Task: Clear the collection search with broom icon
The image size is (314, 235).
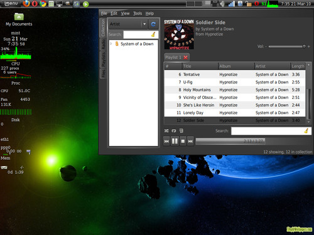Action: 153,34
